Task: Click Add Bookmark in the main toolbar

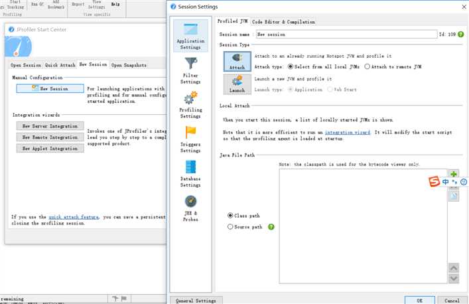Action: point(56,4)
